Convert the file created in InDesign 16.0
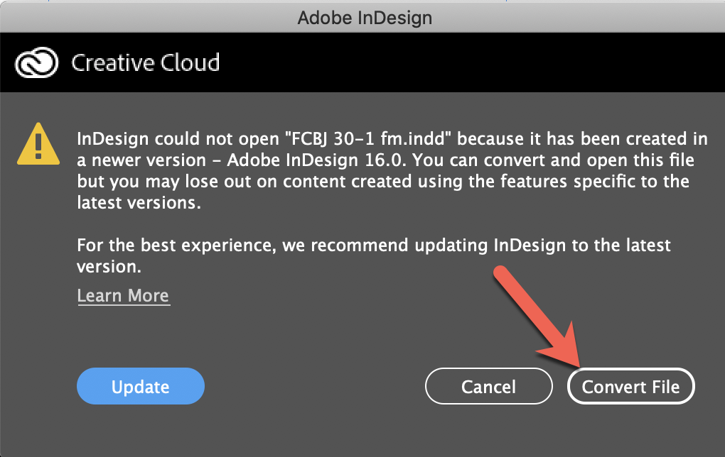Screen dimensions: 725x457 point(630,386)
